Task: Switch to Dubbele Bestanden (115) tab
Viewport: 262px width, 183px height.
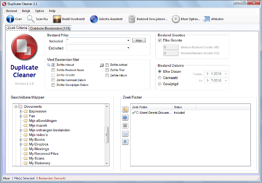Action: pos(50,28)
